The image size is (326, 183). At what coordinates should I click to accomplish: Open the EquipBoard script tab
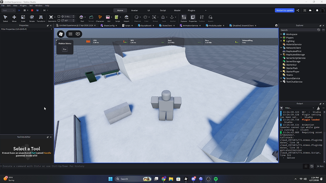pyautogui.click(x=146, y=25)
